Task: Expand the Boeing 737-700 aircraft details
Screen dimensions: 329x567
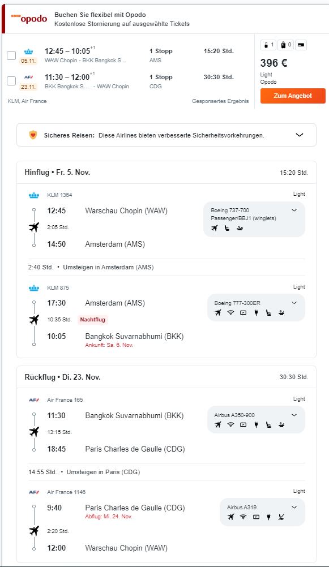Action: click(x=294, y=210)
